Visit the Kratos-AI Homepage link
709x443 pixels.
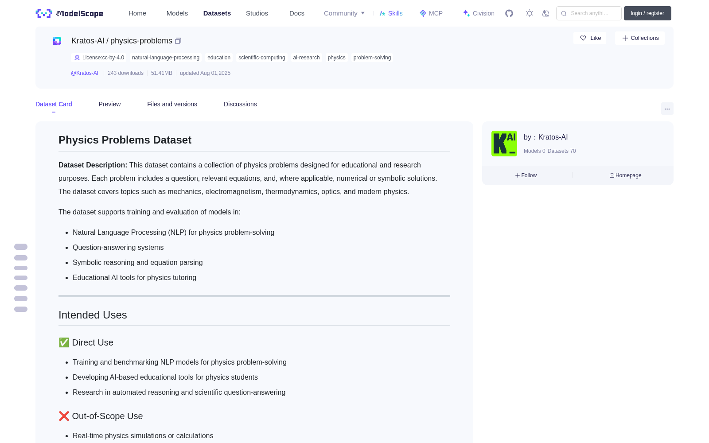click(625, 175)
